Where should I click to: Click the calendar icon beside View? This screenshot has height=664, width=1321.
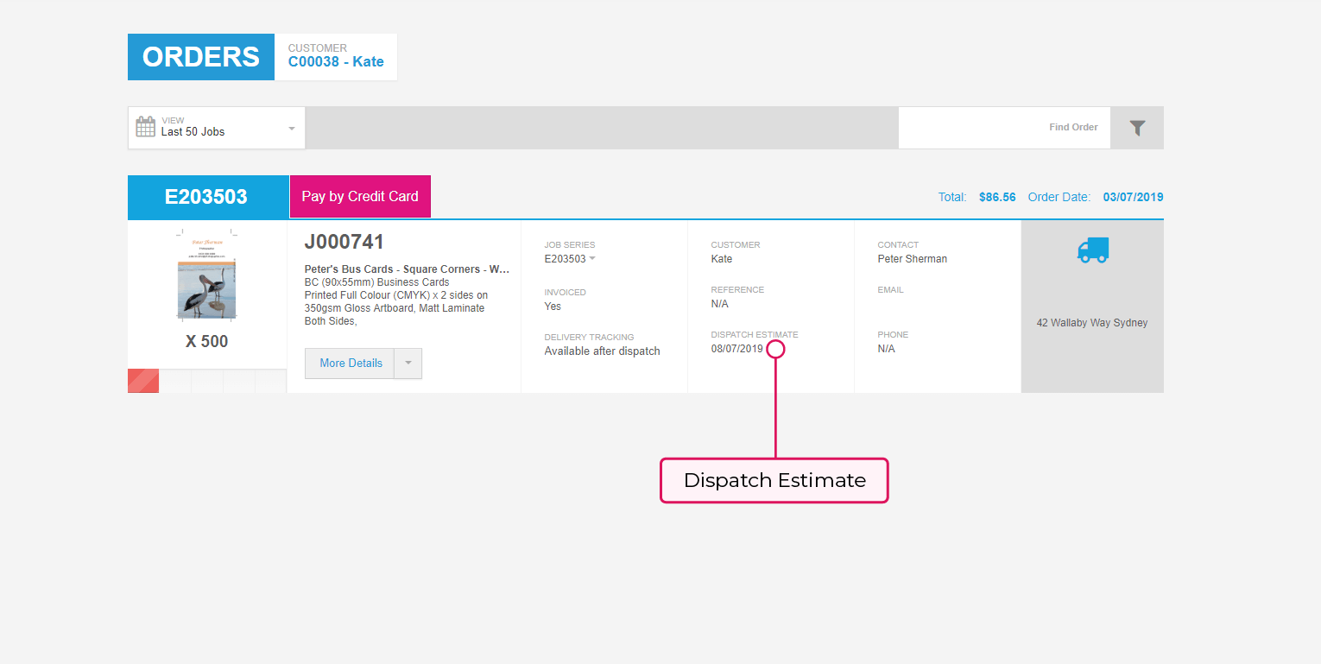(146, 127)
